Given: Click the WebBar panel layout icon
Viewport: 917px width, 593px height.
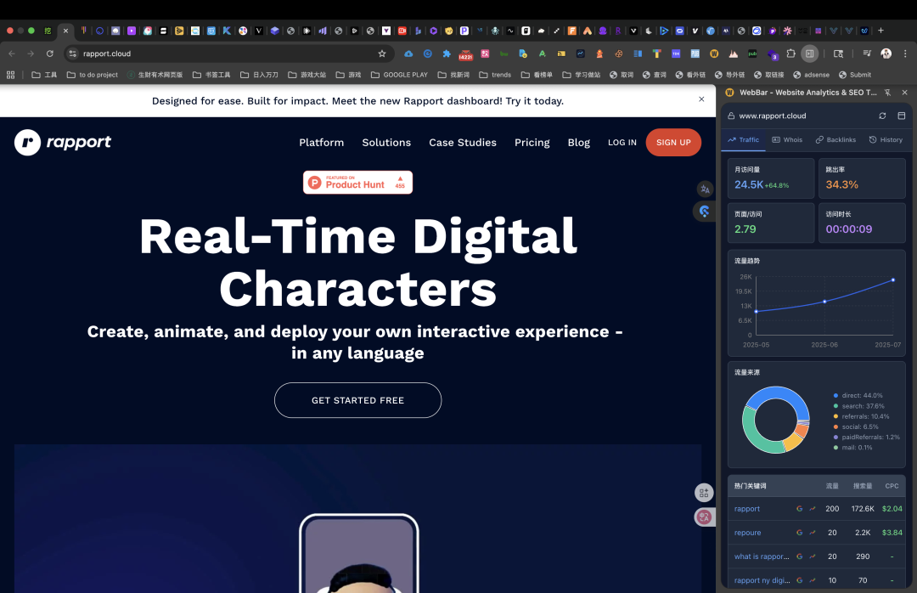Looking at the screenshot, I should click(901, 116).
